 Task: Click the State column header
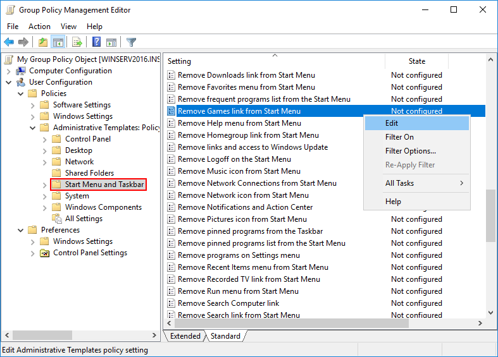tap(416, 61)
